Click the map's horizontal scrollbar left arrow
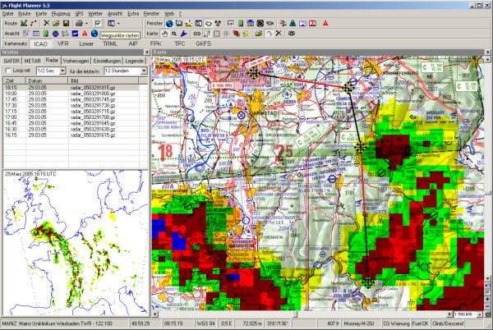 (154, 314)
